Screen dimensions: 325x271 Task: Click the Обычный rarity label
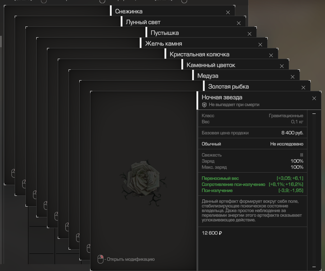[211, 144]
